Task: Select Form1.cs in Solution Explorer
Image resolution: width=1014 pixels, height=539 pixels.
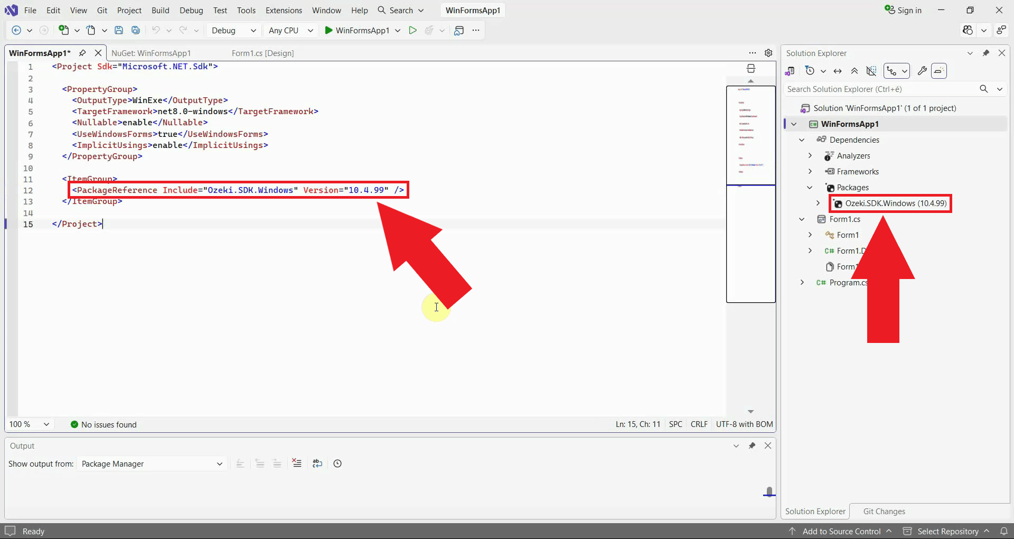Action: pyautogui.click(x=844, y=219)
